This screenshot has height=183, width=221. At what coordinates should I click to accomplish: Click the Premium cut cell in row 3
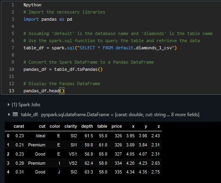pyautogui.click(x=37, y=163)
